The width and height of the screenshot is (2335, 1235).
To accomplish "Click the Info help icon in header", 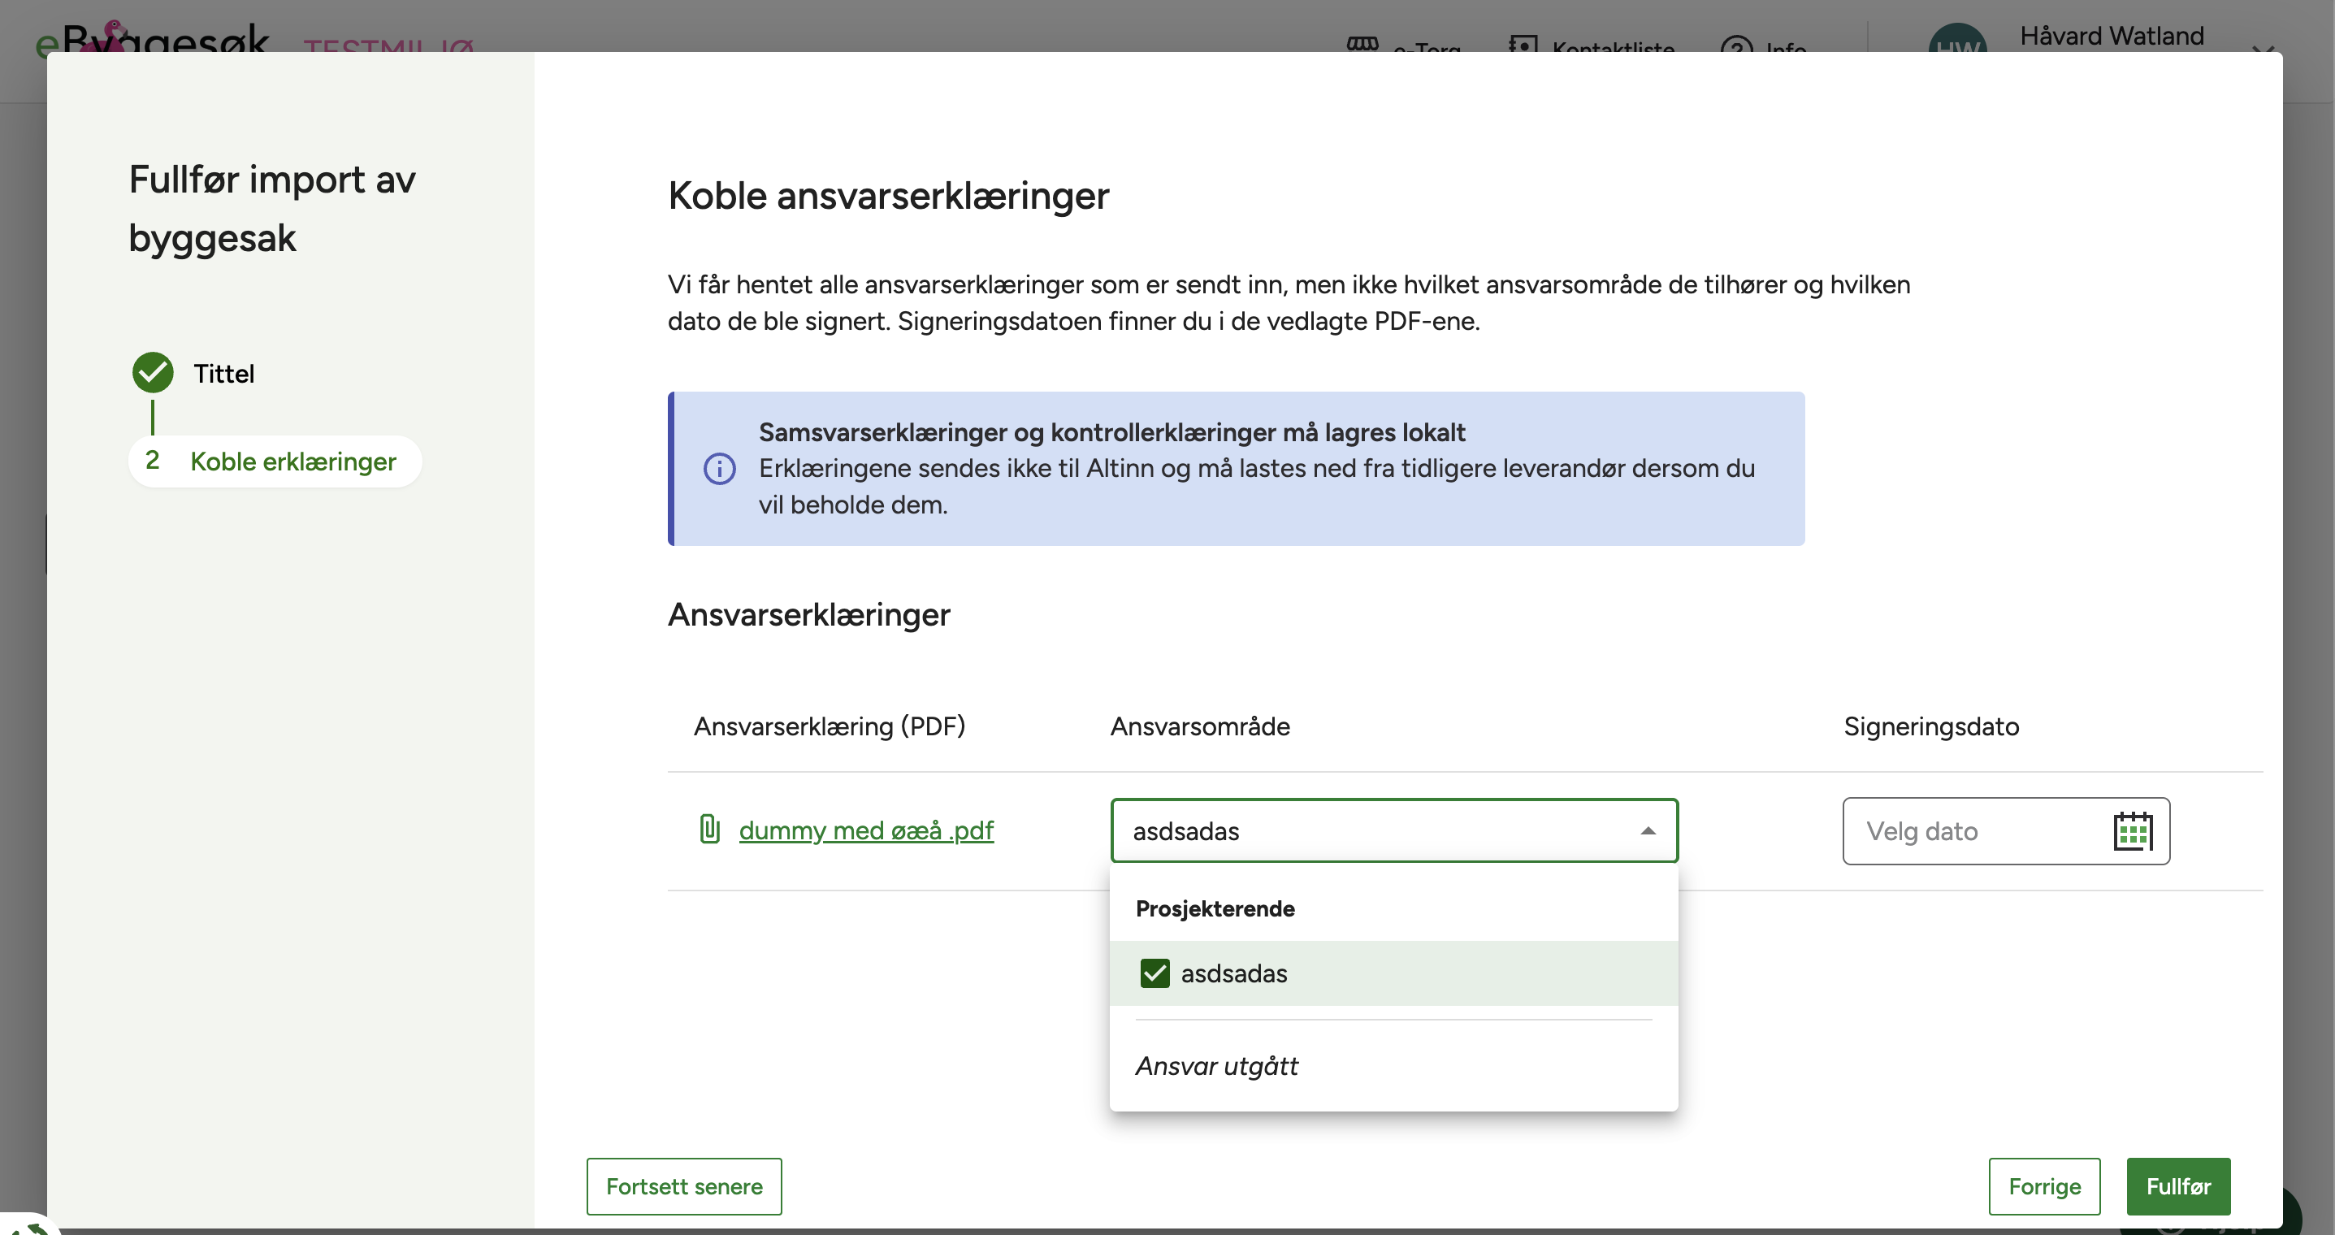I will (1735, 45).
